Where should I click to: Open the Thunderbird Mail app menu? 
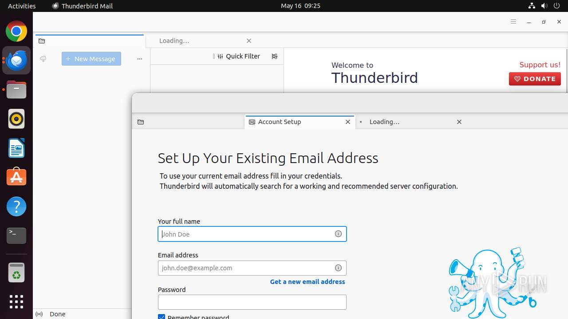coord(83,6)
